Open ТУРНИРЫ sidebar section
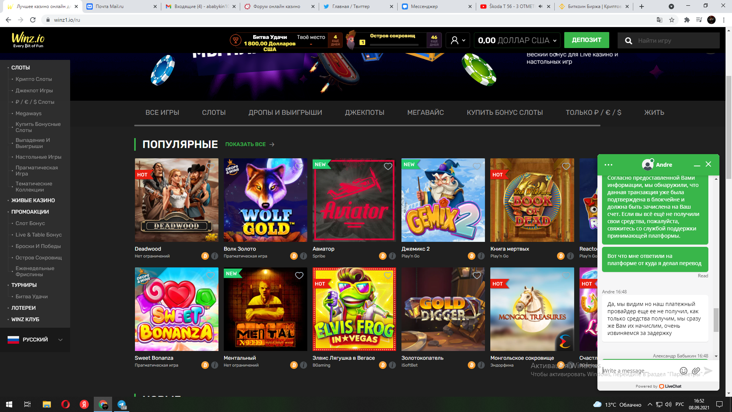The width and height of the screenshot is (732, 412). click(x=24, y=285)
